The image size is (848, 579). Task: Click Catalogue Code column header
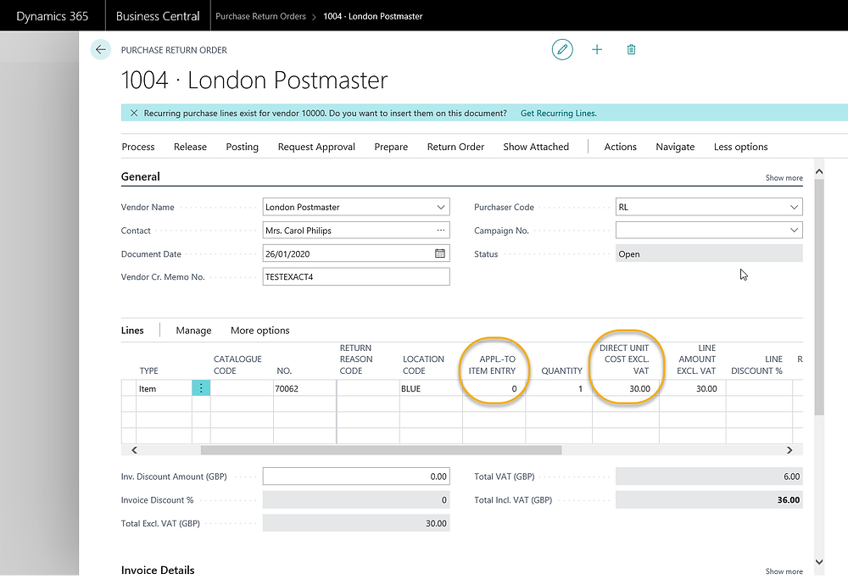237,365
